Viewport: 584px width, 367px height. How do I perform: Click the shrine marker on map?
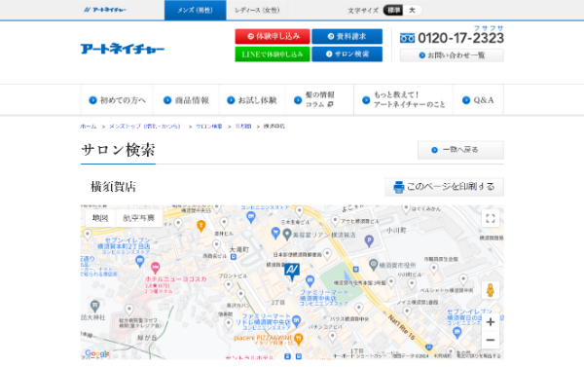coord(95,307)
